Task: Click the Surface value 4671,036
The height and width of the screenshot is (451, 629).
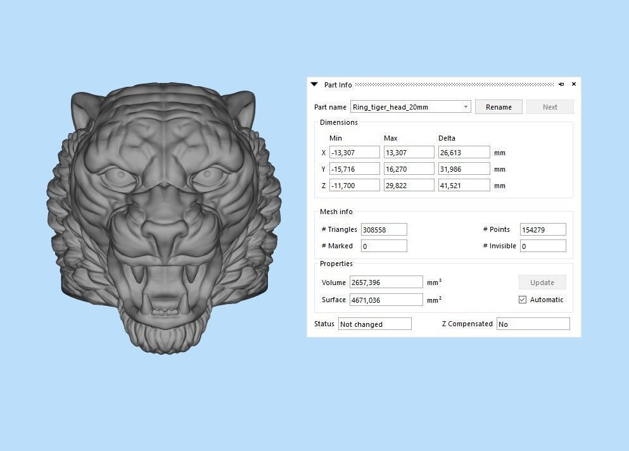Action: (386, 300)
